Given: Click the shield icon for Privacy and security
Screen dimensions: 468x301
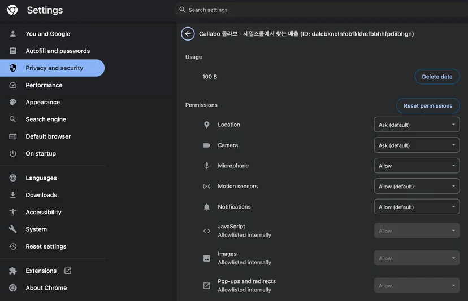Looking at the screenshot, I should point(13,68).
